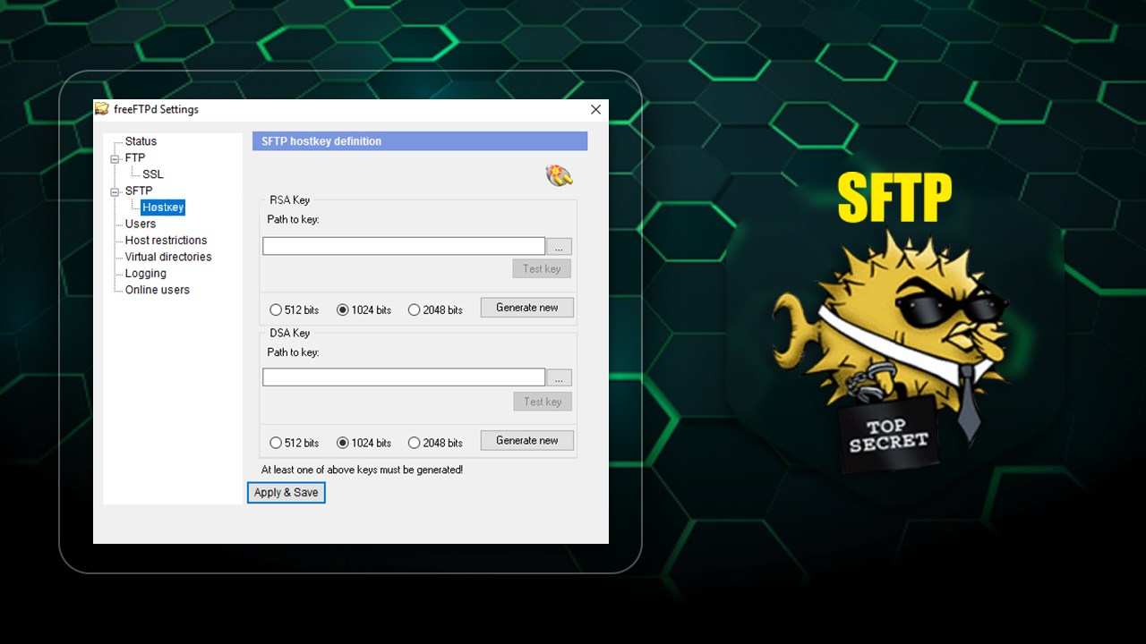Click Test key for DSA key

[x=542, y=402]
